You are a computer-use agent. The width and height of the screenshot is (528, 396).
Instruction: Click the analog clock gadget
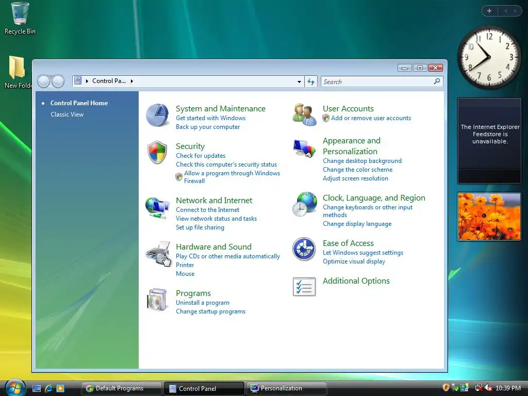point(489,57)
